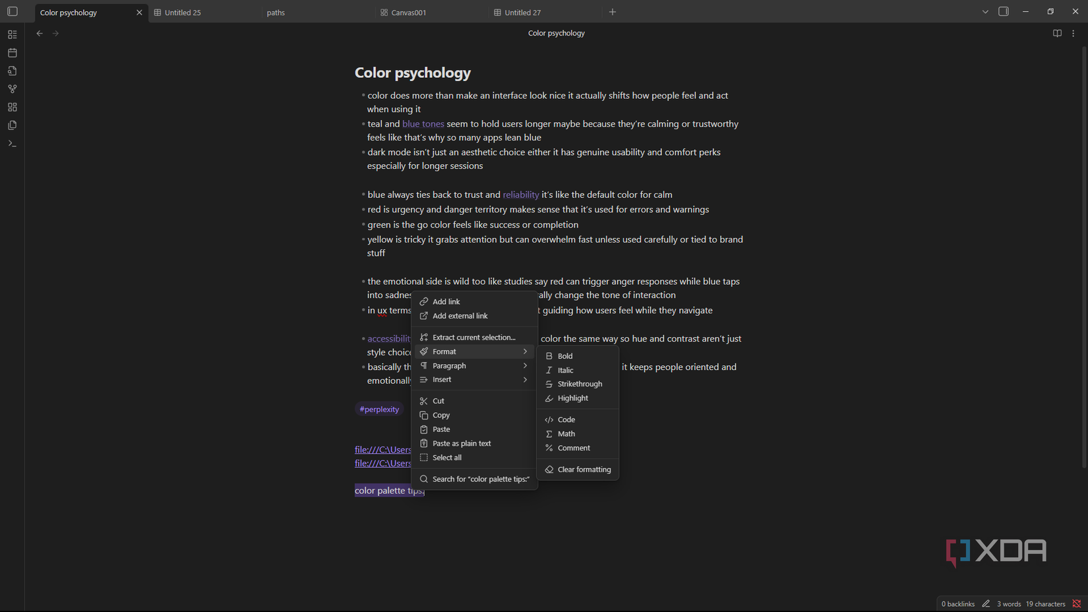Switch to the Canvas001 tab
1088x612 pixels.
click(409, 12)
